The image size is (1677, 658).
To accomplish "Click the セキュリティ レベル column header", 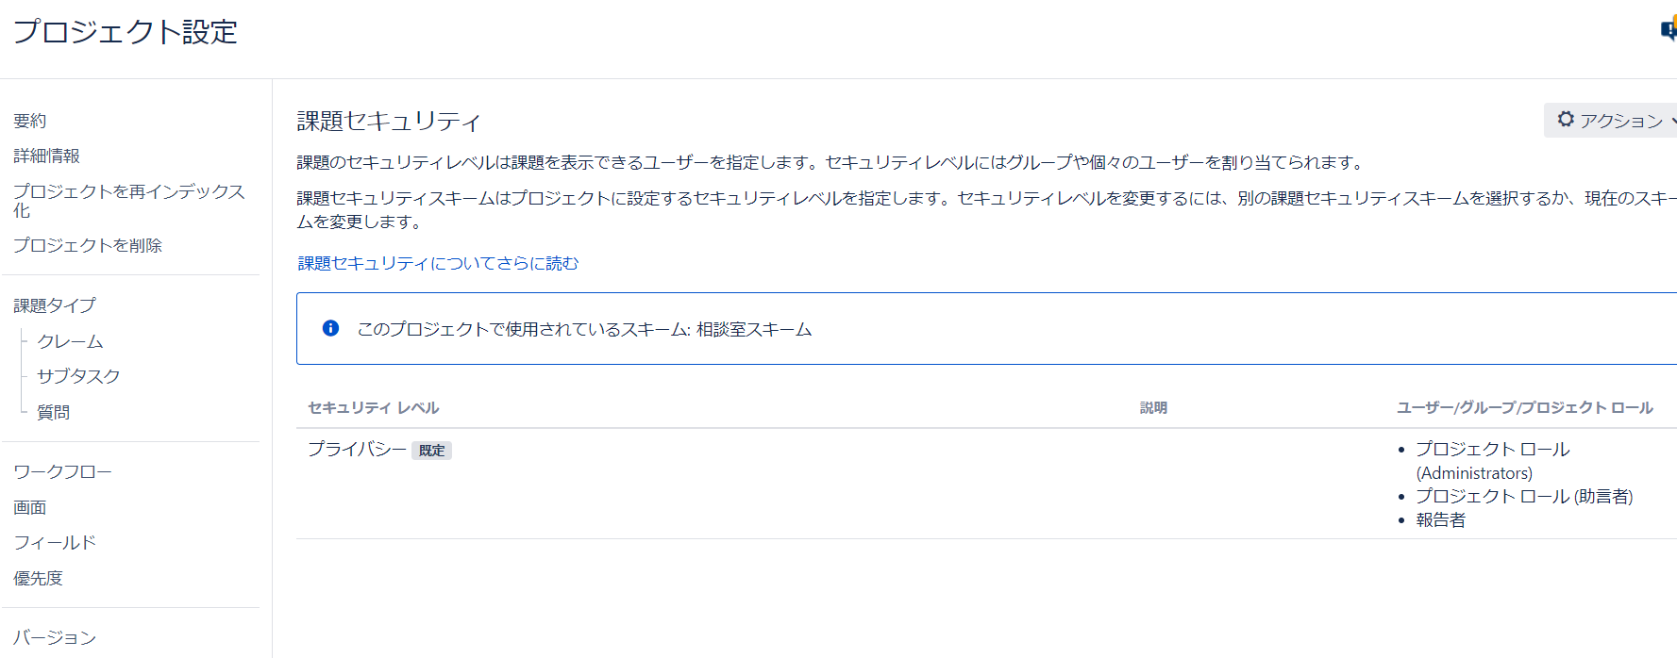I will pyautogui.click(x=373, y=407).
